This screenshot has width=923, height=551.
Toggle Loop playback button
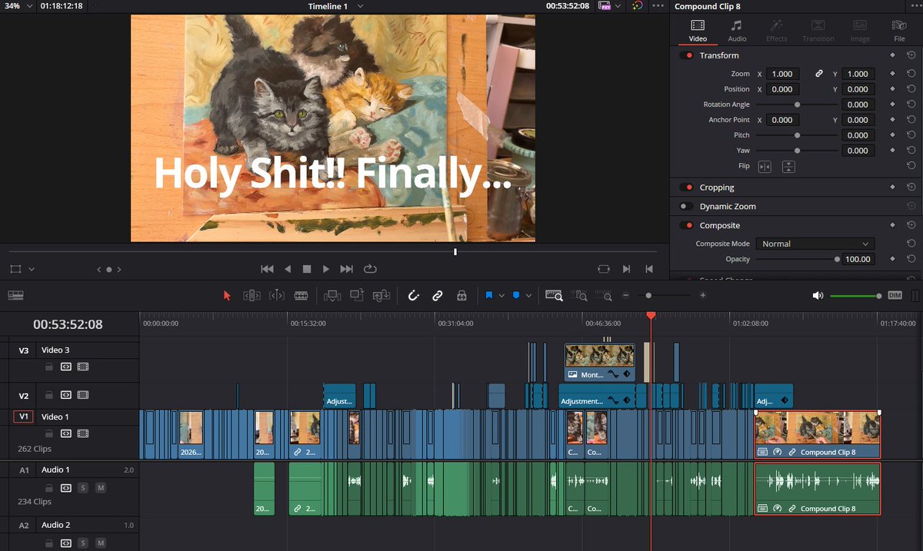[370, 269]
